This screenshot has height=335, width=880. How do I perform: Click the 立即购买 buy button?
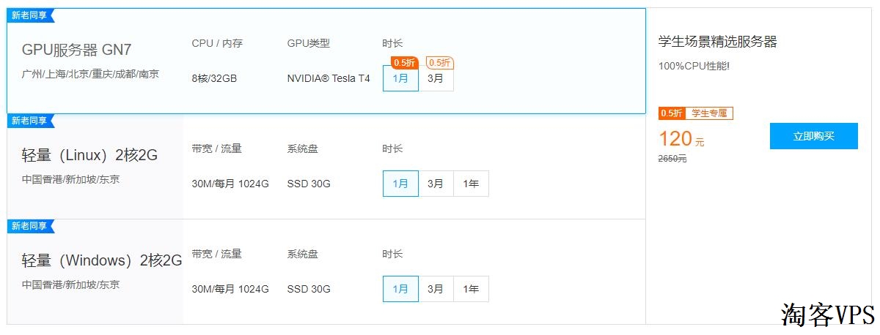pyautogui.click(x=813, y=136)
